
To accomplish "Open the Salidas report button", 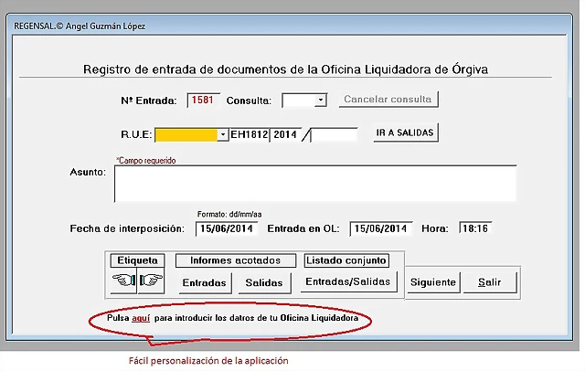I will pos(264,282).
